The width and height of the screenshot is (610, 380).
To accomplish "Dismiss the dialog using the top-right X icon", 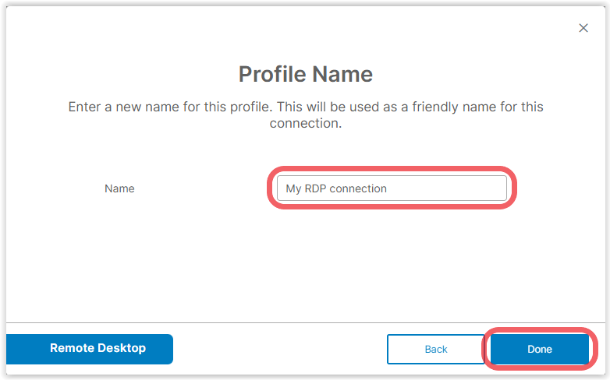I will click(x=583, y=28).
